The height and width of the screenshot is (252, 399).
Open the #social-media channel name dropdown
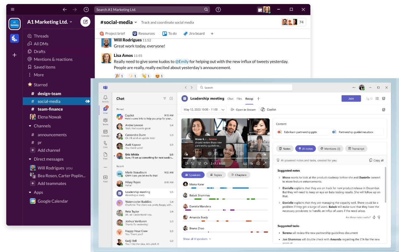coord(119,22)
